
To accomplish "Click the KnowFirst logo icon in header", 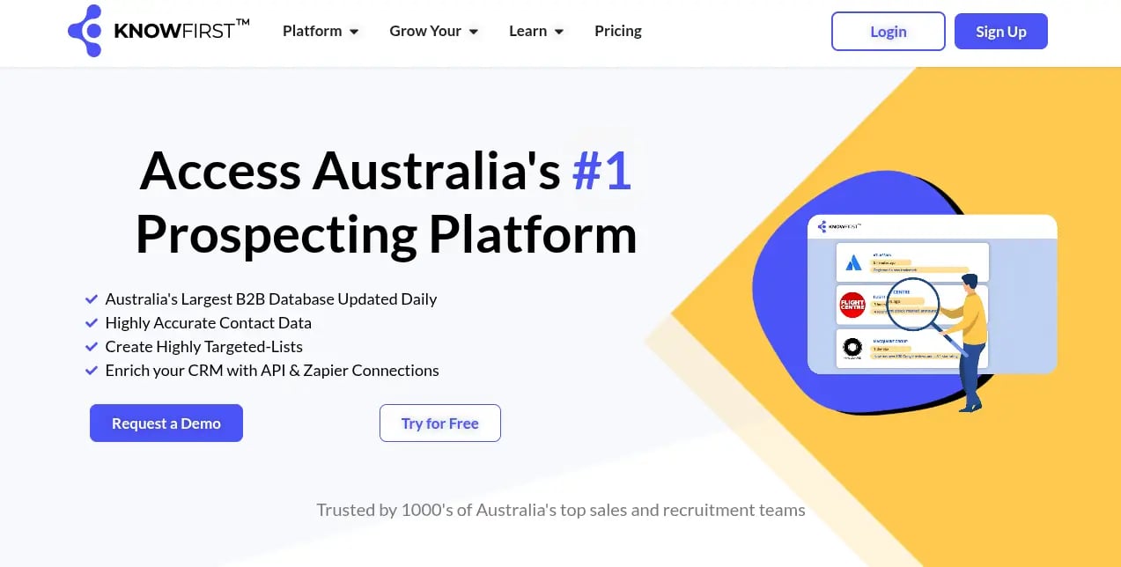I will 85,32.
